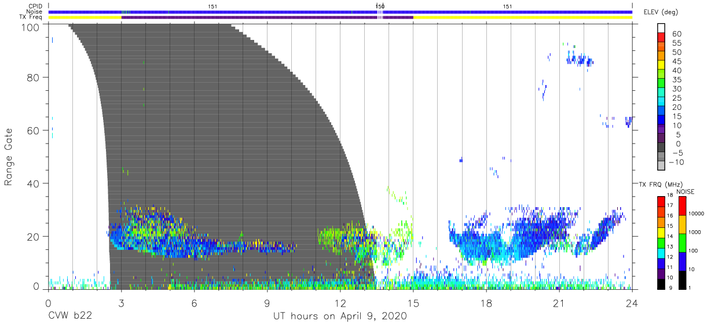Click the −5 label on the ELEV scale

pyautogui.click(x=676, y=153)
